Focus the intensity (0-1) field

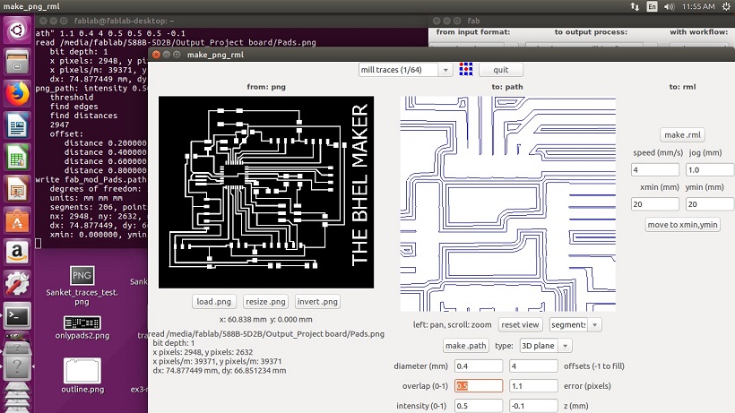tap(478, 406)
